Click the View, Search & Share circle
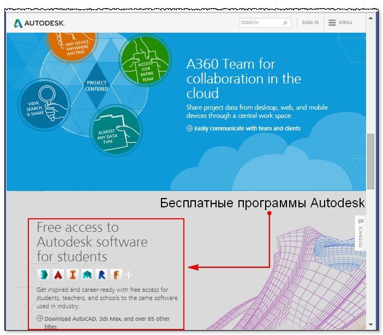The height and width of the screenshot is (335, 383). pos(44,105)
